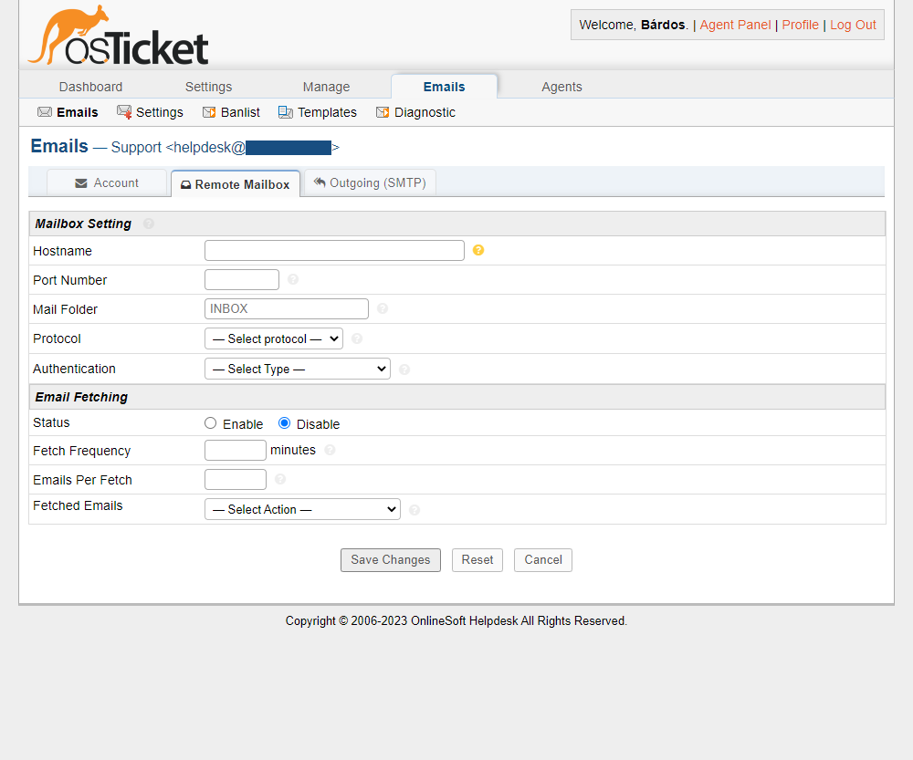Click the Emails envelope icon in the toolbar
Viewport: 913px width, 760px height.
click(44, 111)
